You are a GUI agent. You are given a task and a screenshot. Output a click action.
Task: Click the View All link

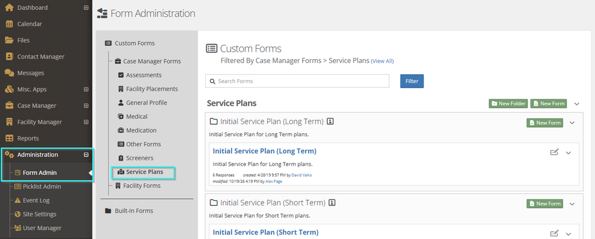(382, 61)
